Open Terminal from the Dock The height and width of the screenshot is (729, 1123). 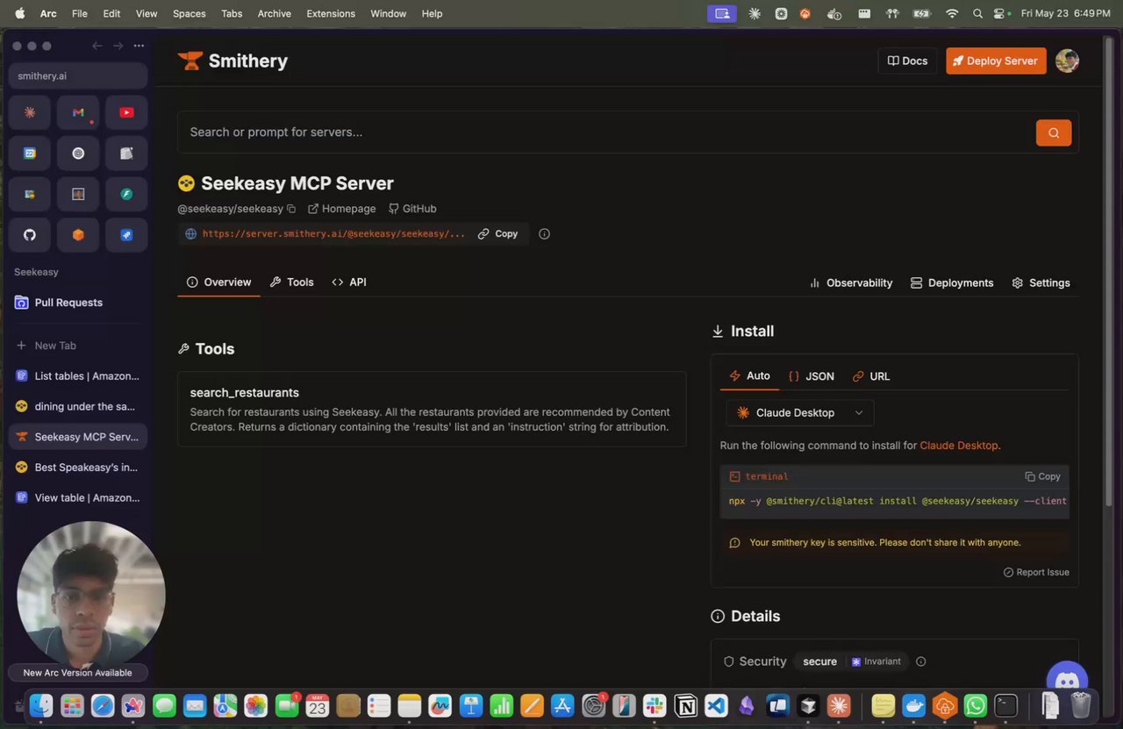1006,704
